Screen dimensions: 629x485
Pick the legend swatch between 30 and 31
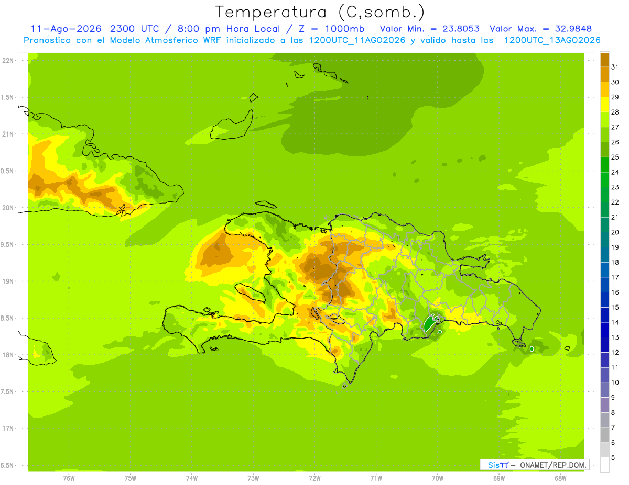click(x=604, y=74)
